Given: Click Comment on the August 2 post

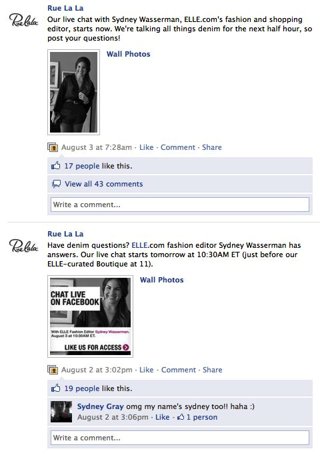Looking at the screenshot, I should pyautogui.click(x=179, y=370).
